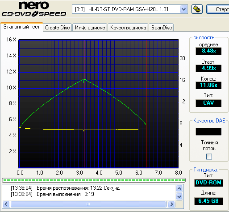Switch to the Эталонный тест tab

(x=21, y=27)
